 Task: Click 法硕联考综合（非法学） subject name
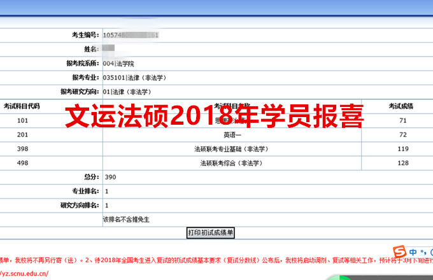point(231,163)
